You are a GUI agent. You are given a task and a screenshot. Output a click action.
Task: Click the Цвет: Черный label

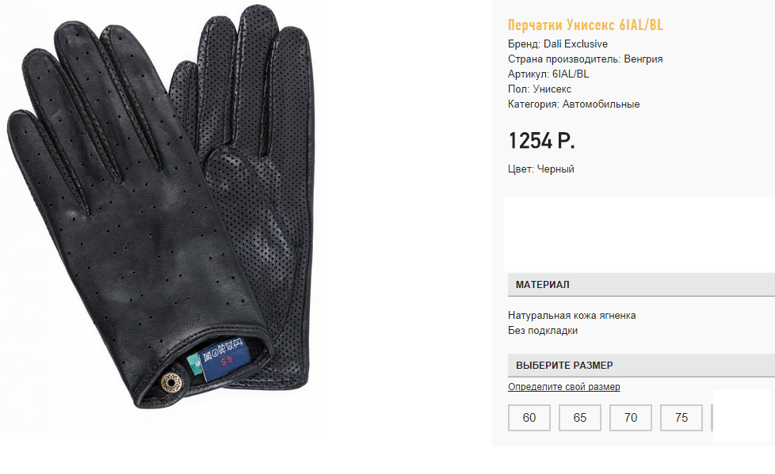click(x=540, y=169)
